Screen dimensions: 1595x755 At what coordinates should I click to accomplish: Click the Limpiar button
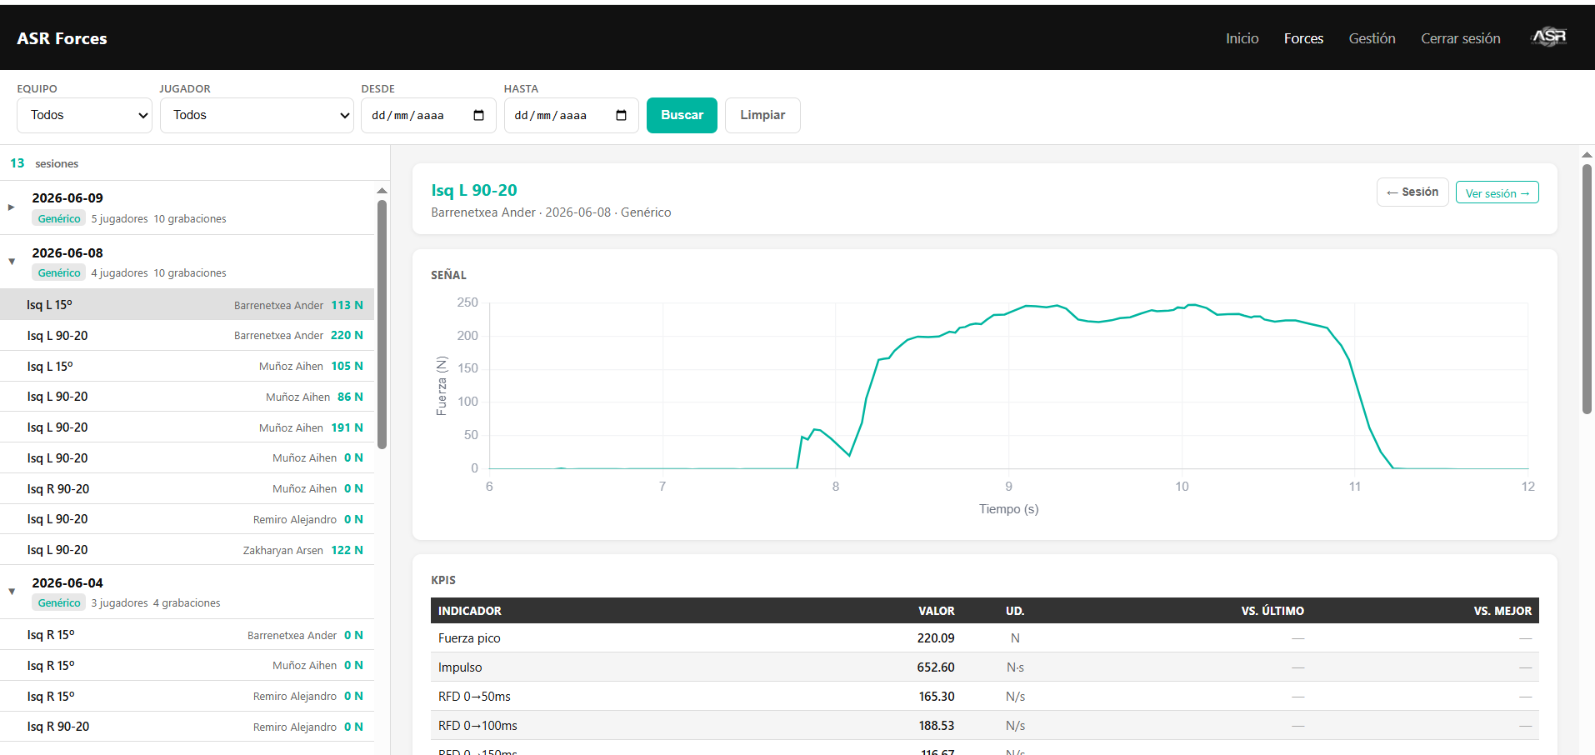coord(762,115)
